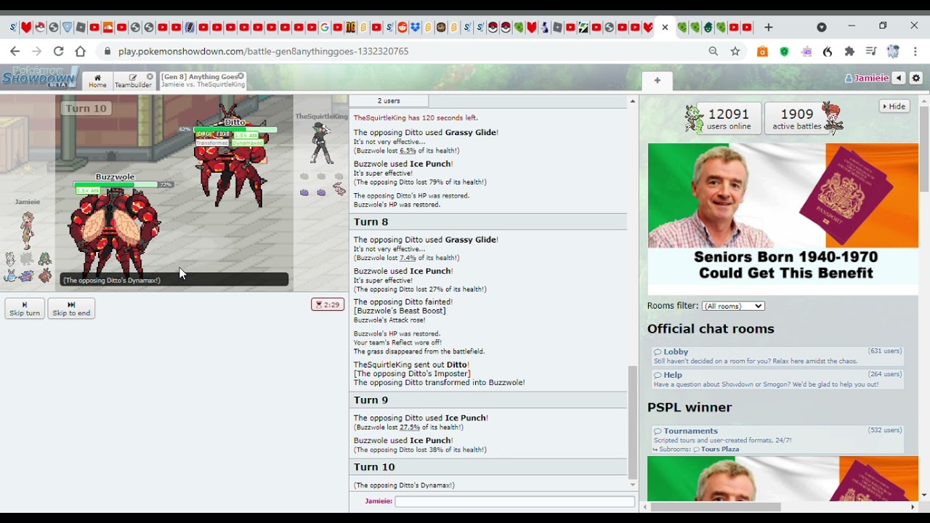This screenshot has width=930, height=523.
Task: Open a new browser tab
Action: pyautogui.click(x=768, y=28)
